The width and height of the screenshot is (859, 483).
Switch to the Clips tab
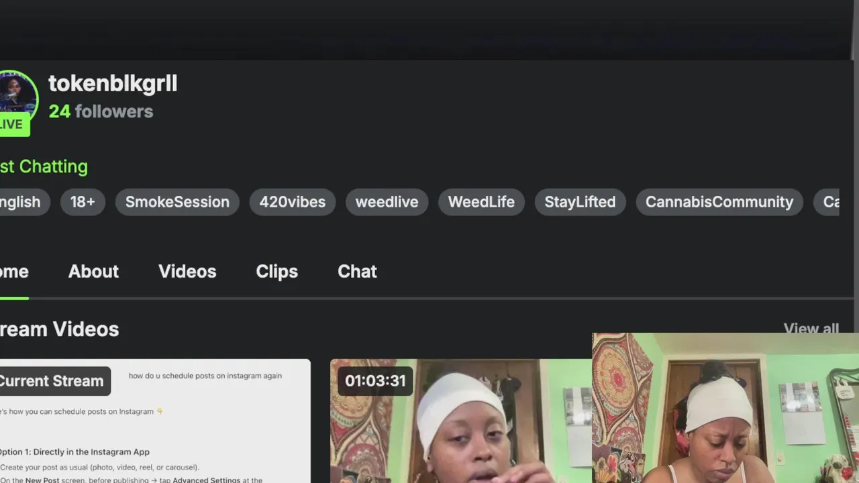tap(276, 272)
